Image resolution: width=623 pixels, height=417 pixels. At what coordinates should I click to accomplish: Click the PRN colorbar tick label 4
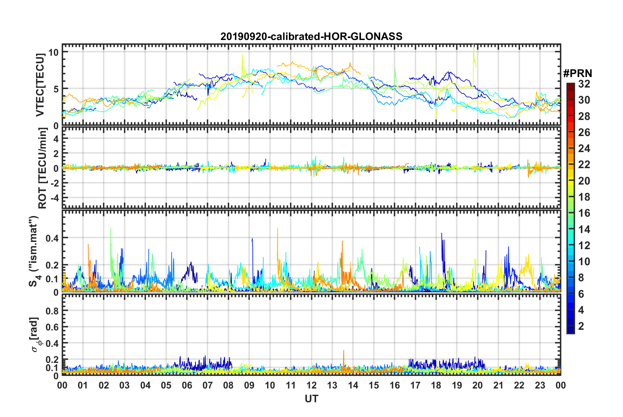581,310
